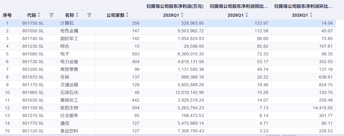
Task: Click net profit value 9,503,962.72
Action: point(191,31)
